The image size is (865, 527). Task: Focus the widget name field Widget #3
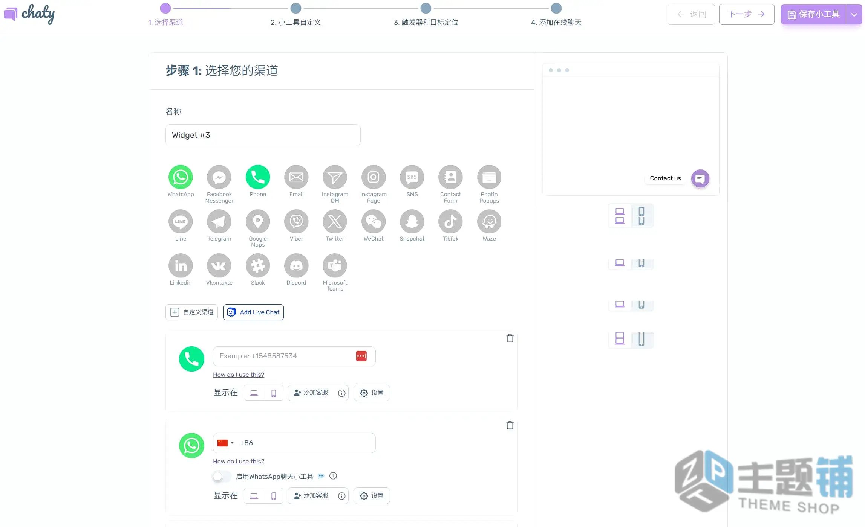[263, 135]
